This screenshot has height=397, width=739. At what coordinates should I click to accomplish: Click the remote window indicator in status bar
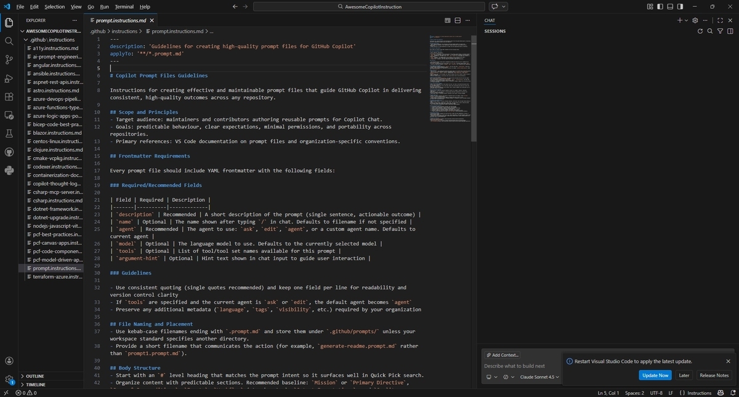coord(6,393)
